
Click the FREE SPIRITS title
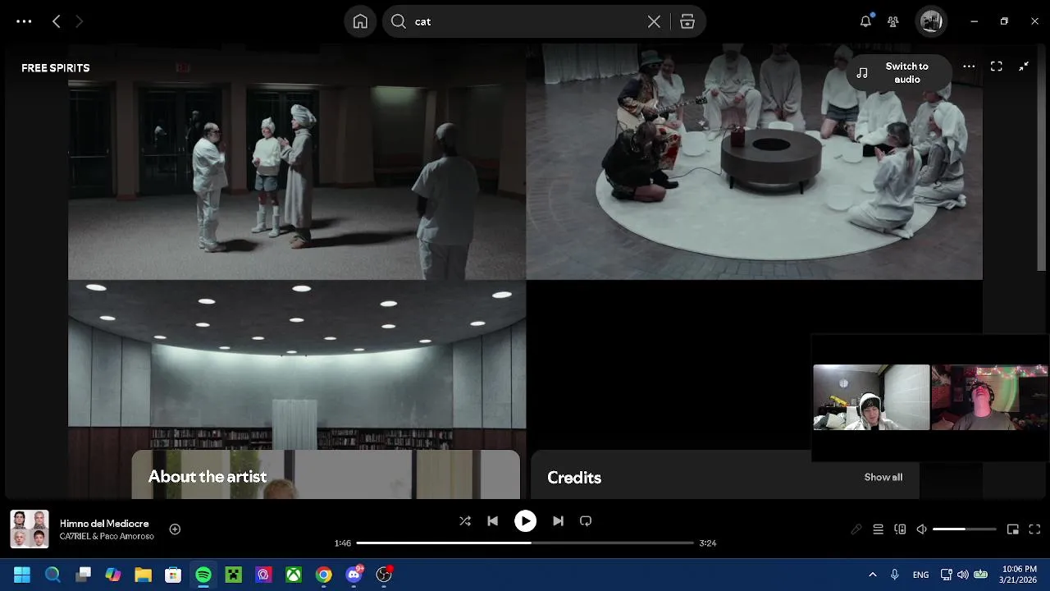coord(56,68)
